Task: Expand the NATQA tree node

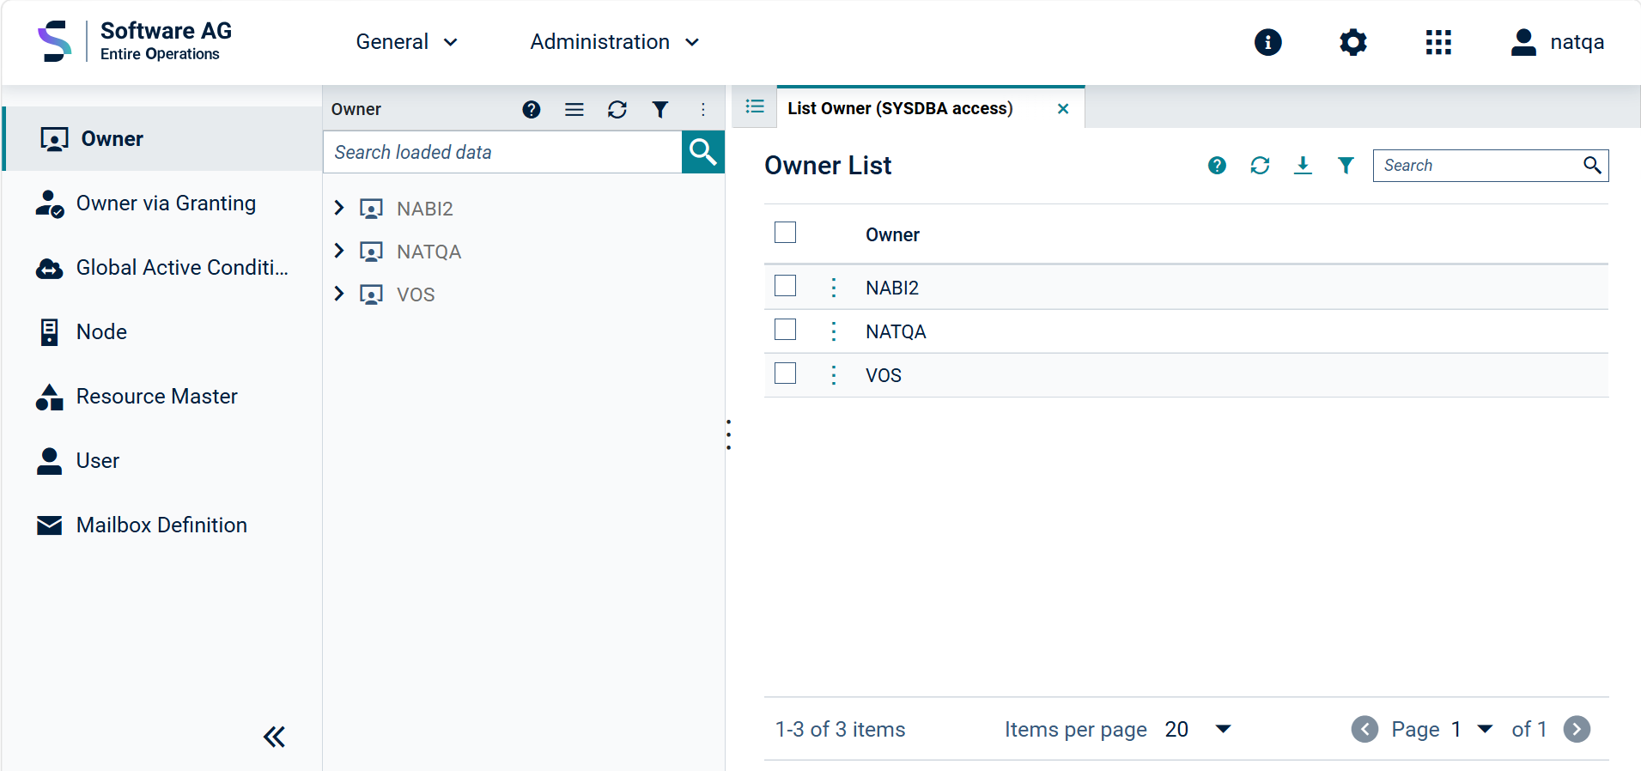Action: [339, 251]
